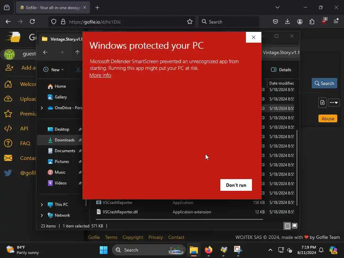Screen dimensions: 344x258
Task: Click the Privacy link in Gofile footer
Action: tap(156, 237)
